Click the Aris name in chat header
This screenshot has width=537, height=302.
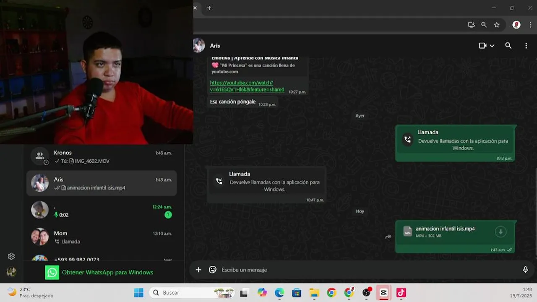(x=215, y=46)
